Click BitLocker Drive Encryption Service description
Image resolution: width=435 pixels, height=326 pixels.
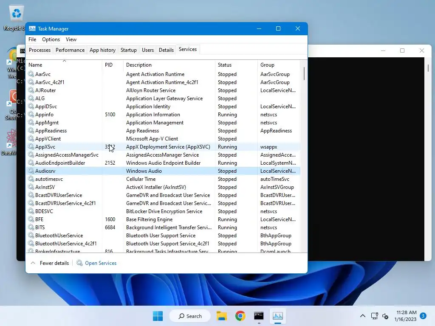[x=164, y=211]
